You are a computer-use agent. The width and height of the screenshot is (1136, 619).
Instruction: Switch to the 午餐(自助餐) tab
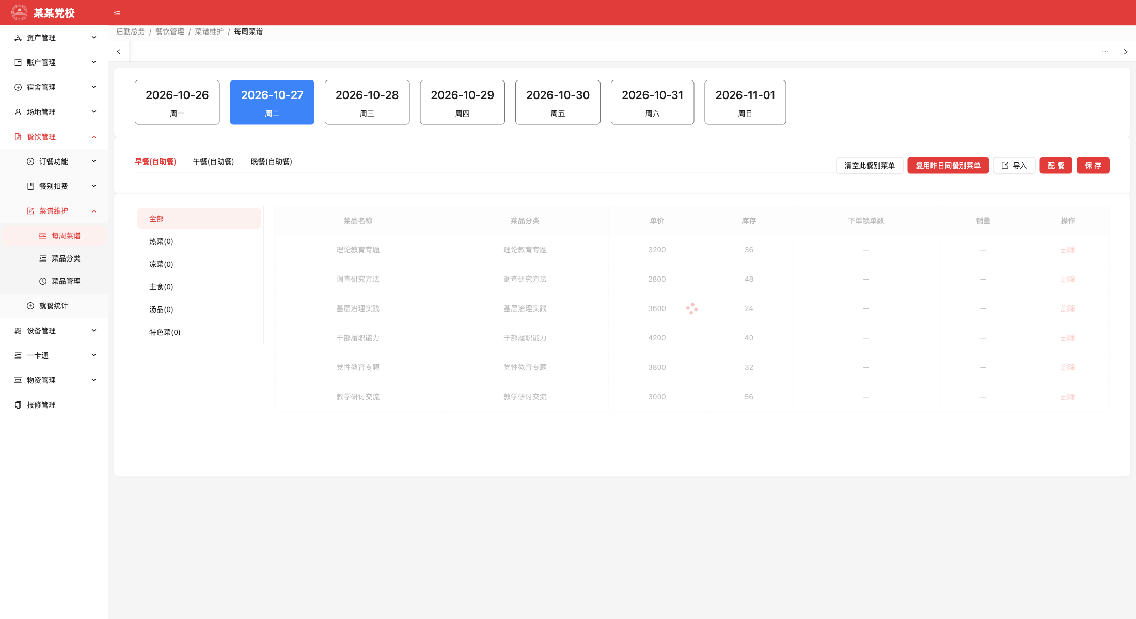213,161
